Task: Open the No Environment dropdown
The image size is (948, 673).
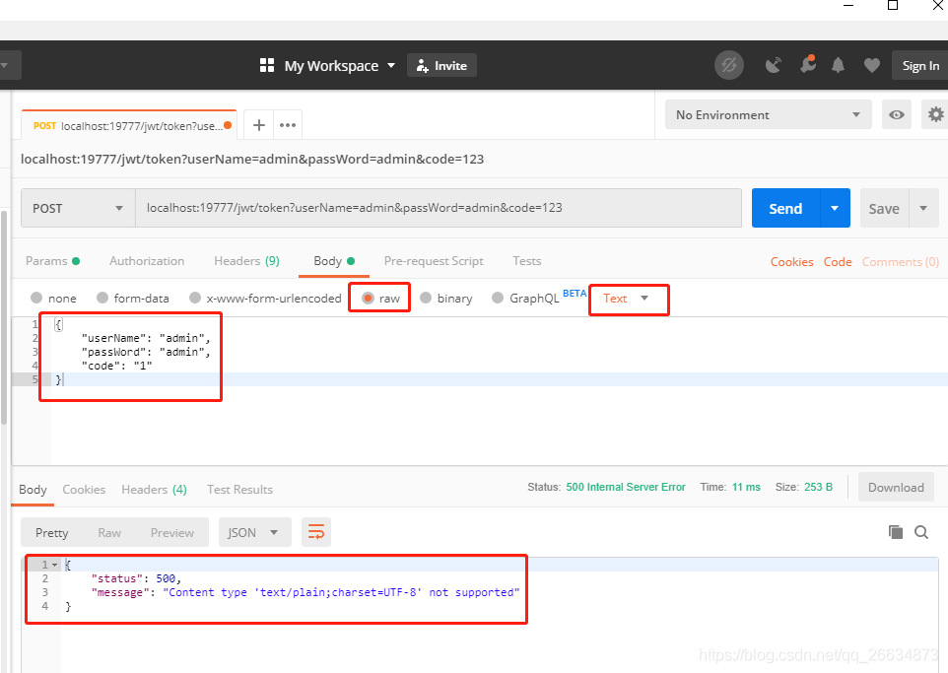Action: coord(768,114)
